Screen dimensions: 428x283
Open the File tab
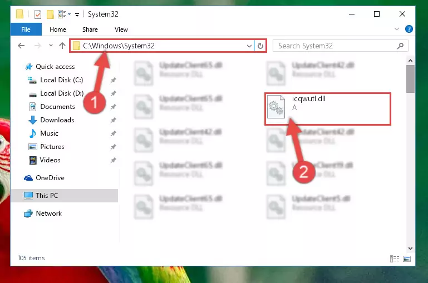point(26,29)
